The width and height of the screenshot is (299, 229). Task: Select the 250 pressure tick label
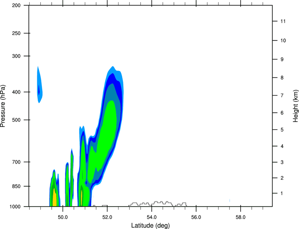pyautogui.click(x=16, y=33)
